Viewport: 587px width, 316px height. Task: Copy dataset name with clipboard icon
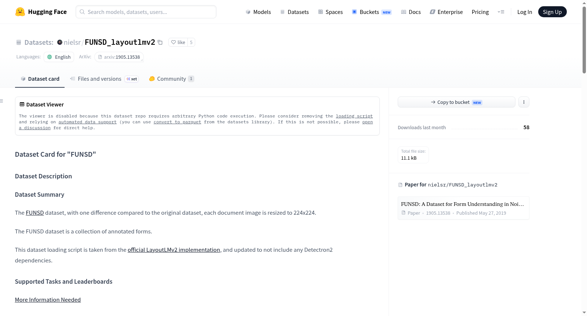160,42
